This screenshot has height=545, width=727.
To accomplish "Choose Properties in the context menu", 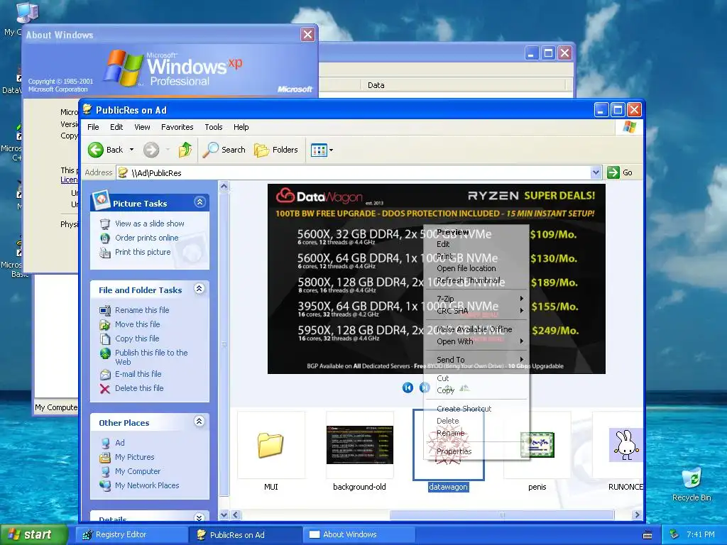I will coord(476,451).
